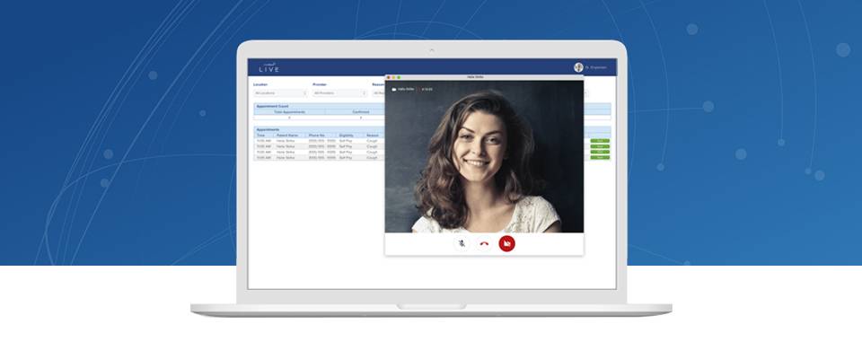The width and height of the screenshot is (862, 359).
Task: Hang up the call with red phone icon
Action: pos(484,243)
